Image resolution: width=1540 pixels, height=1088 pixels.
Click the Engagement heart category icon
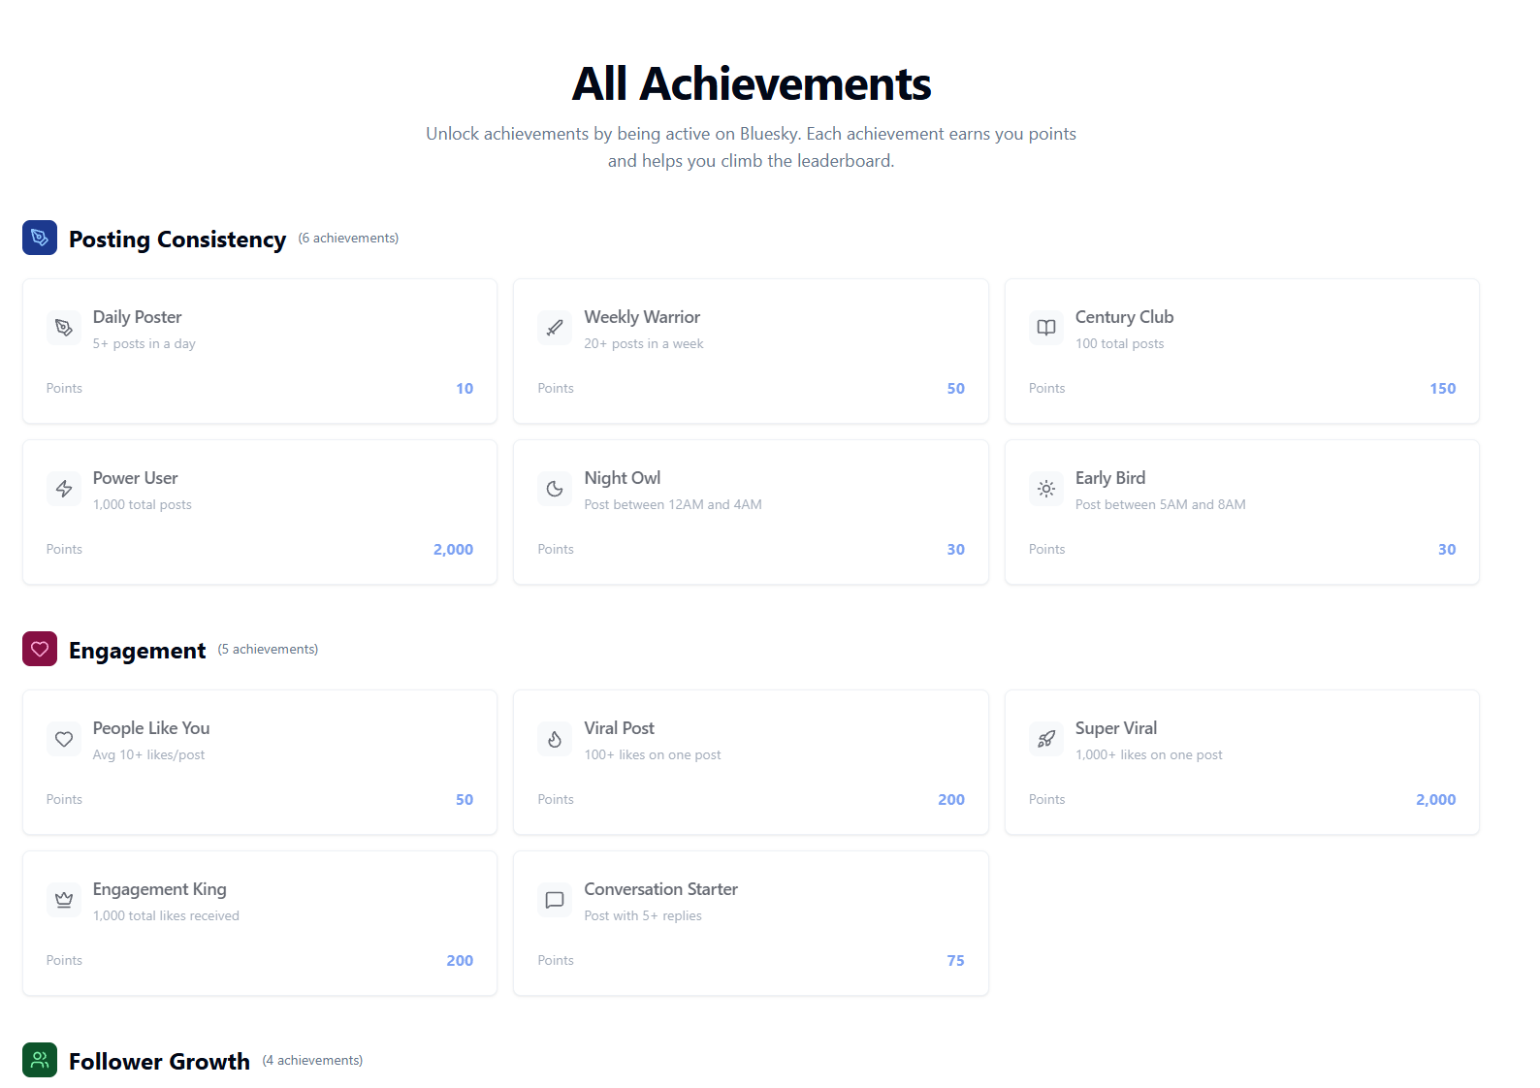(40, 649)
